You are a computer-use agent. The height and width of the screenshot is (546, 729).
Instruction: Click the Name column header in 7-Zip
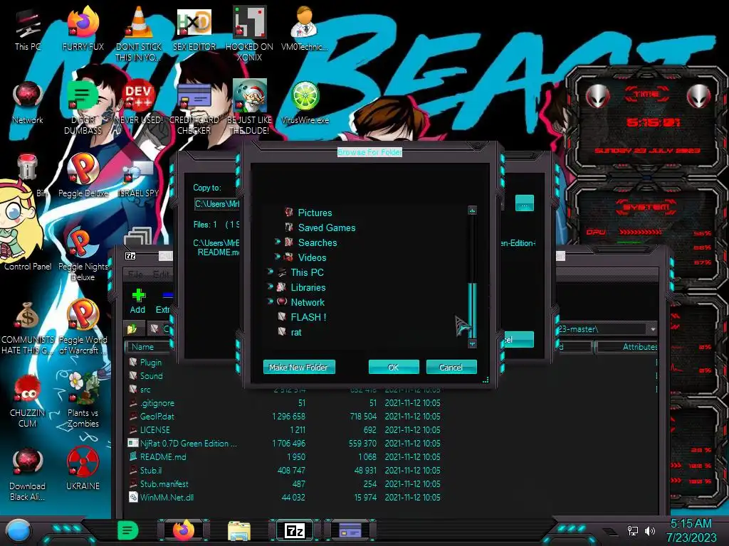(x=147, y=347)
